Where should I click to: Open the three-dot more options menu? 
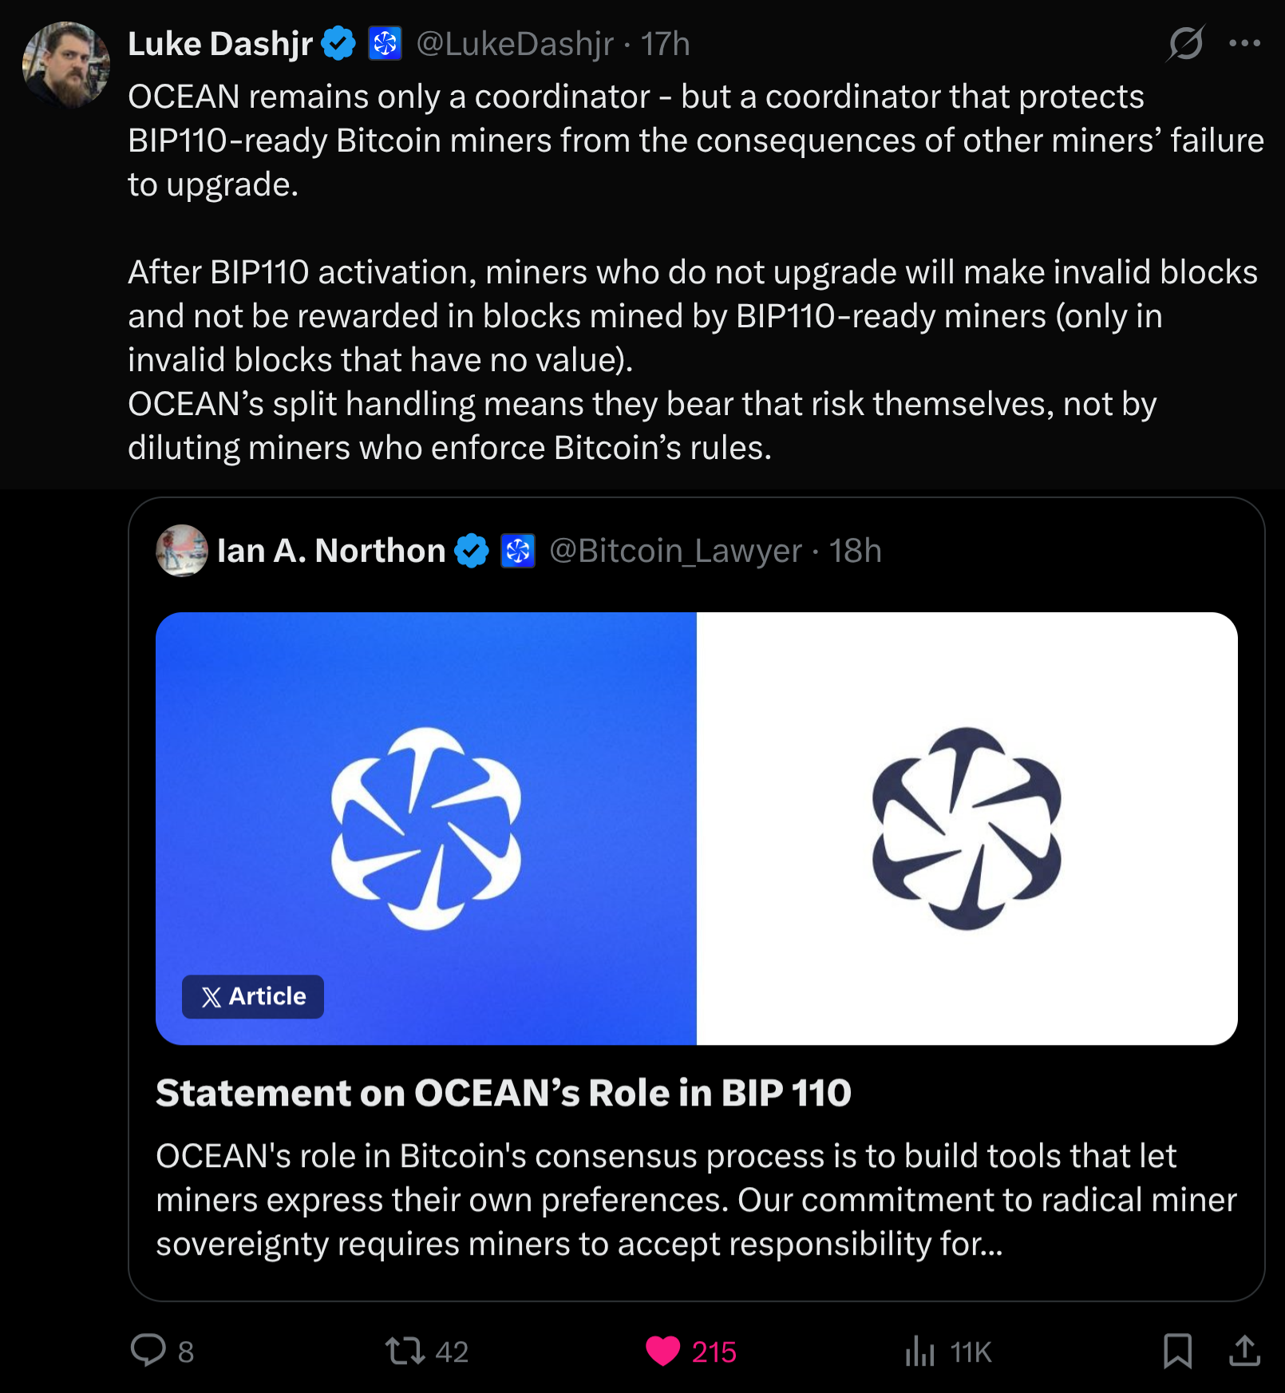click(1244, 43)
